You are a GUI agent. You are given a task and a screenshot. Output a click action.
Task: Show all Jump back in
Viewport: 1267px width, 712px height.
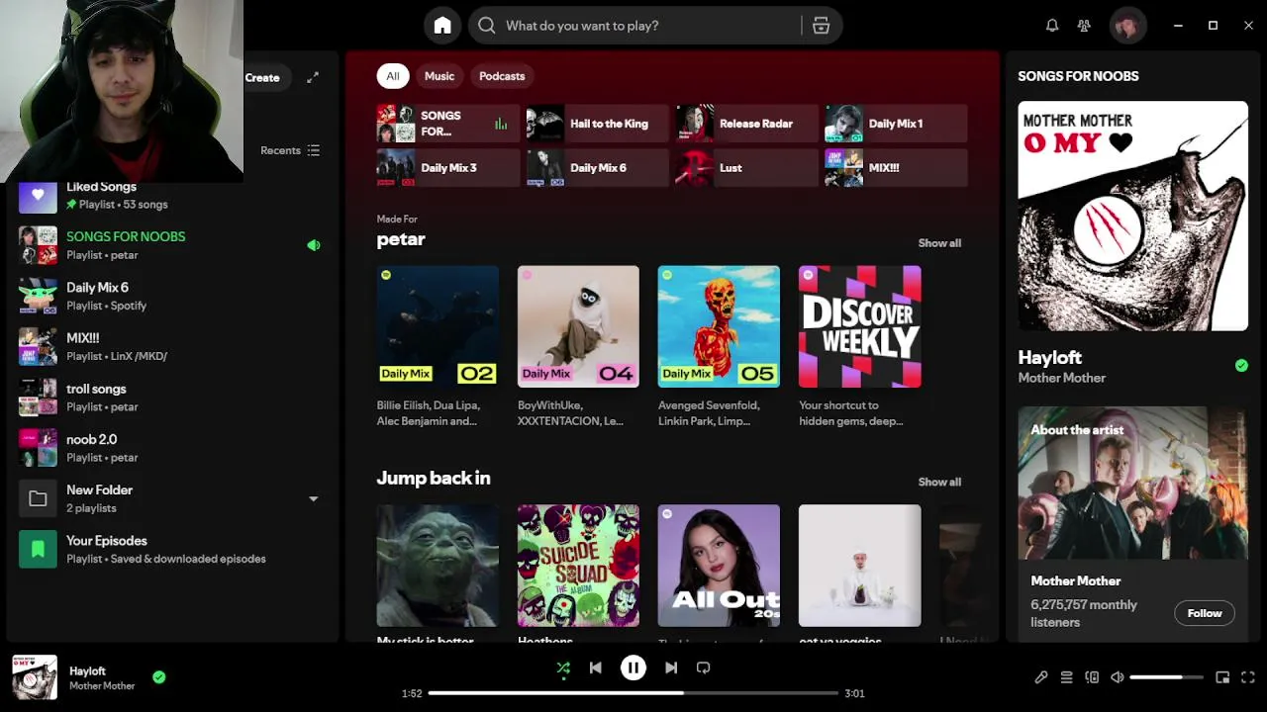[x=939, y=483]
